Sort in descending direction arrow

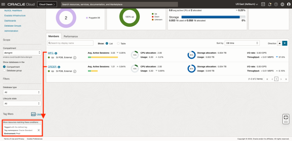285,43
